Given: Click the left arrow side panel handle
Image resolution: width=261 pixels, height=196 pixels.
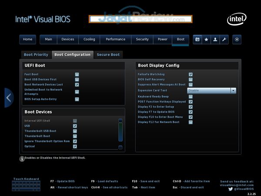Looking at the screenshot, I should [9, 98].
